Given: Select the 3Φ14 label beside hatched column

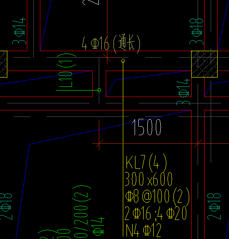Looking at the screenshot, I should point(183,92).
